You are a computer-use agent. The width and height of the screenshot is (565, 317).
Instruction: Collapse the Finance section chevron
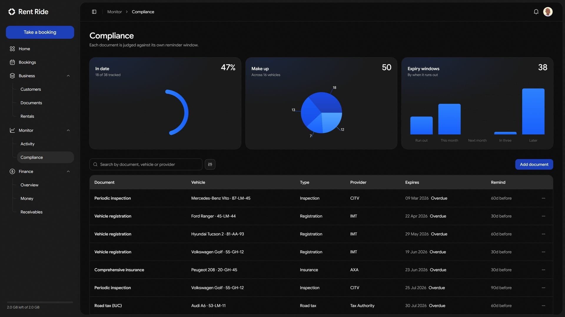tap(68, 171)
